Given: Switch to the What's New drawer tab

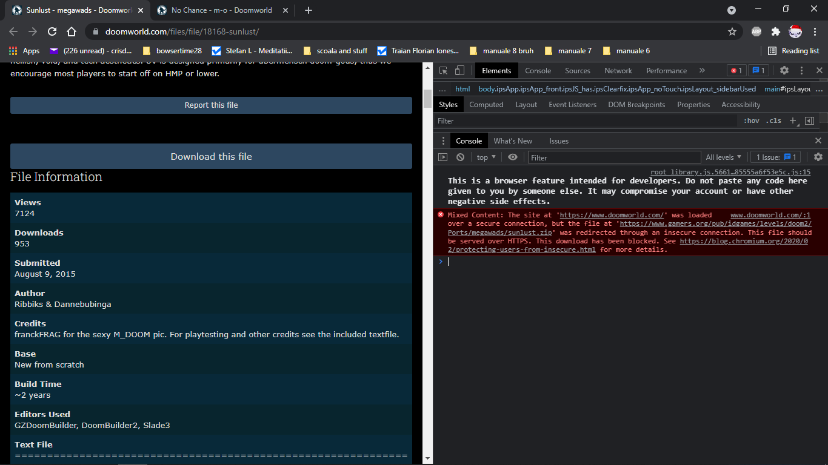Looking at the screenshot, I should 513,140.
